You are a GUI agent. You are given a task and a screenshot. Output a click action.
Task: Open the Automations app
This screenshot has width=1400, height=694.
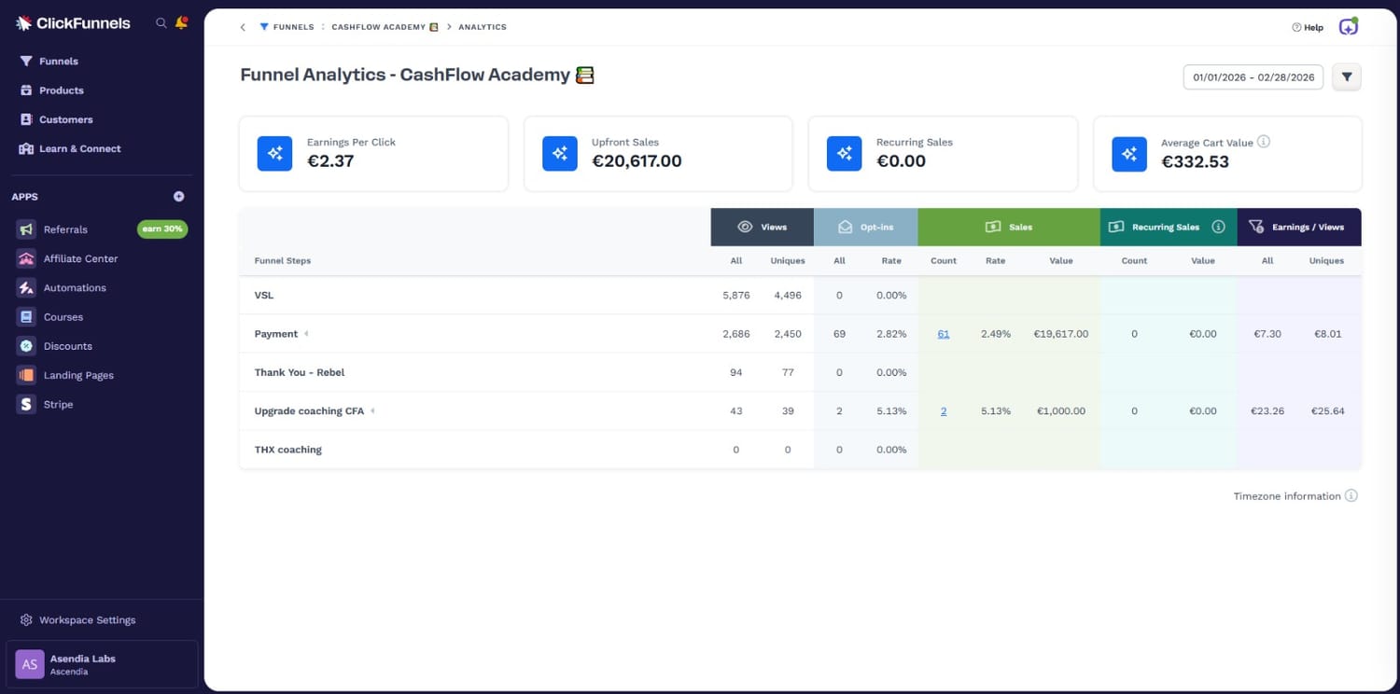coord(75,288)
